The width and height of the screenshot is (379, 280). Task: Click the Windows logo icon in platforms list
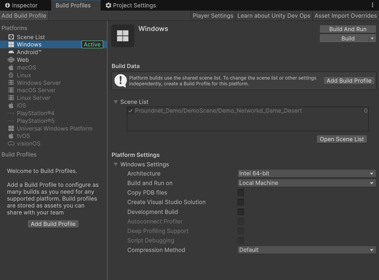[11, 45]
